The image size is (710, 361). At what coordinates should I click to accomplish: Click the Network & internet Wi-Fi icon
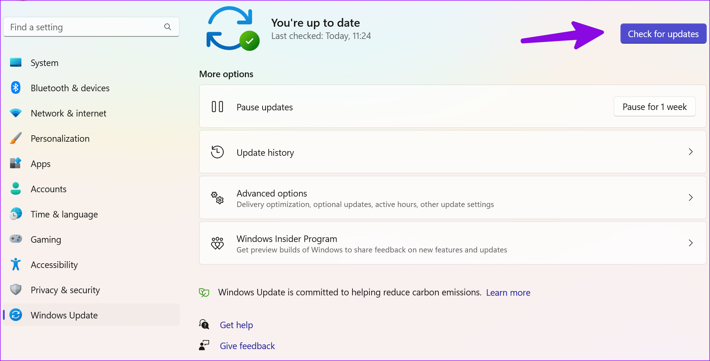[16, 113]
